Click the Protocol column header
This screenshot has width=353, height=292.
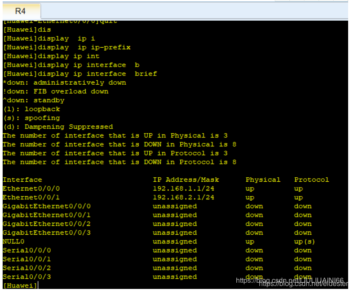pyautogui.click(x=311, y=180)
